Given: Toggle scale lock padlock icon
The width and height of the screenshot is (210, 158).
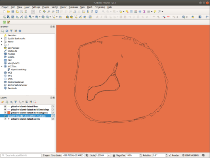Looking at the screenshot, I should (114, 155).
